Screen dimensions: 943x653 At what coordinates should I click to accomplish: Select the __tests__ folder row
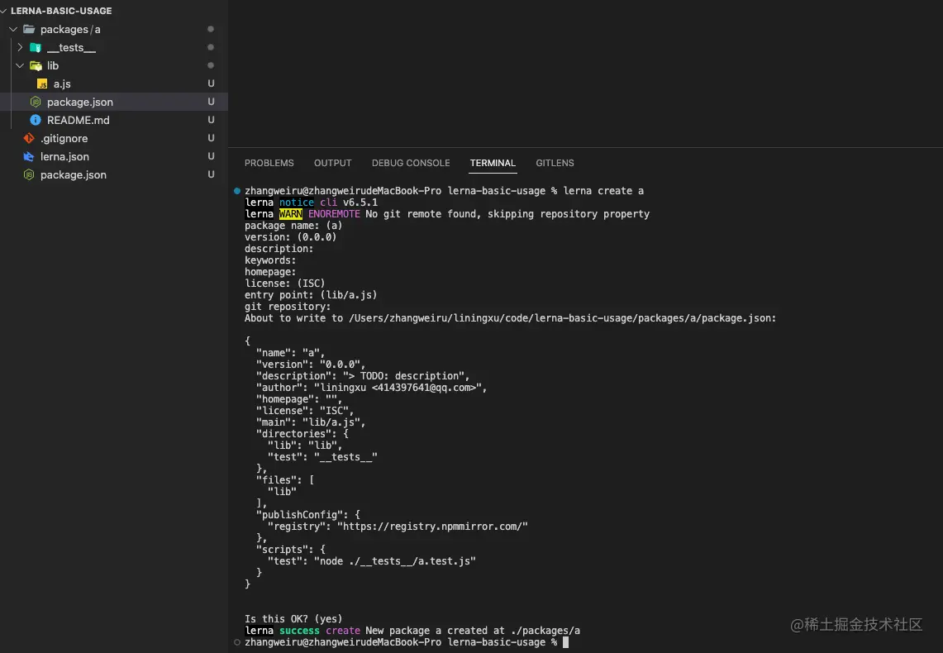pos(114,47)
